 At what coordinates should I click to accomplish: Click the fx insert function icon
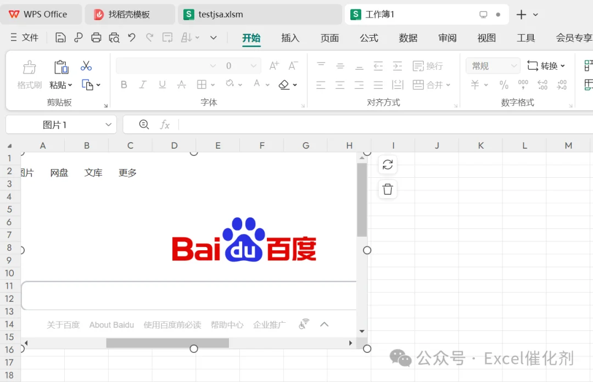(x=165, y=125)
